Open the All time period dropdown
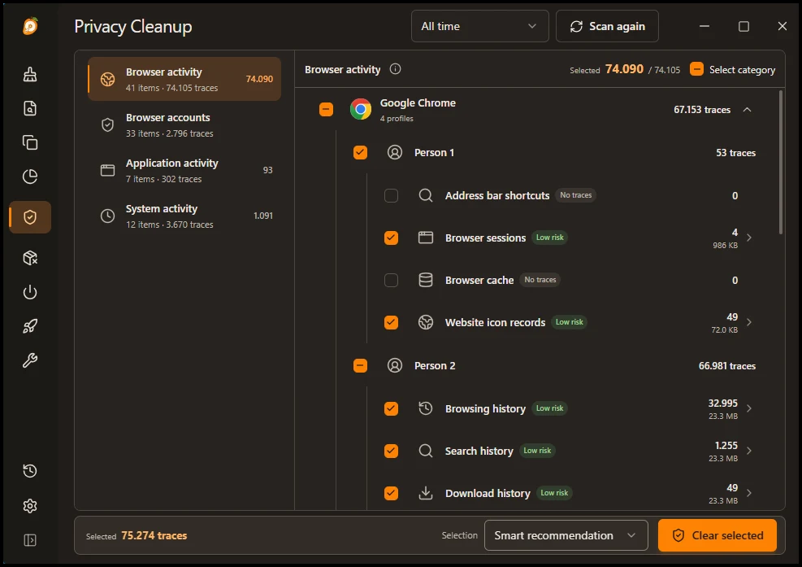This screenshot has width=802, height=567. click(479, 26)
